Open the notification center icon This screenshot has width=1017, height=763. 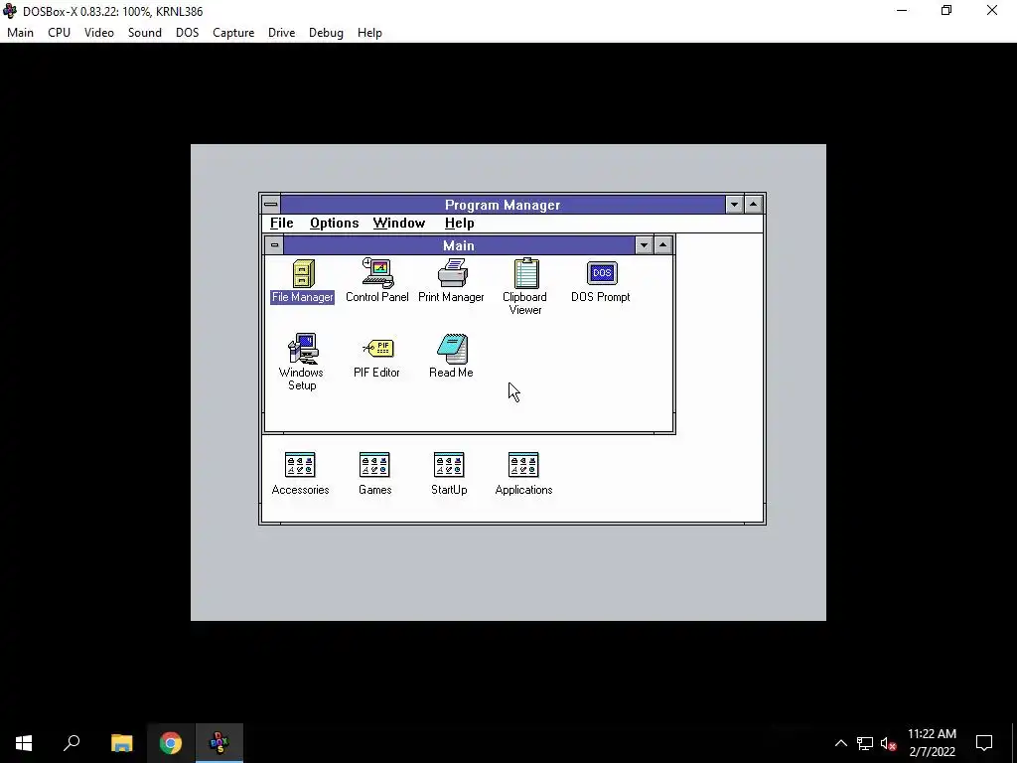click(x=984, y=743)
